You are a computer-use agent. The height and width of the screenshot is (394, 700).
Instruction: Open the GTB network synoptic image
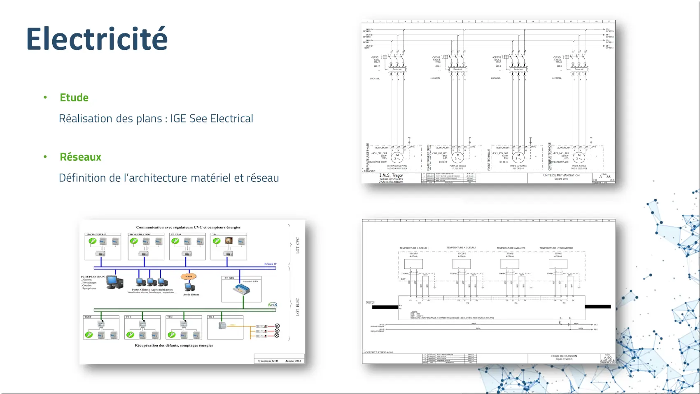(x=192, y=292)
